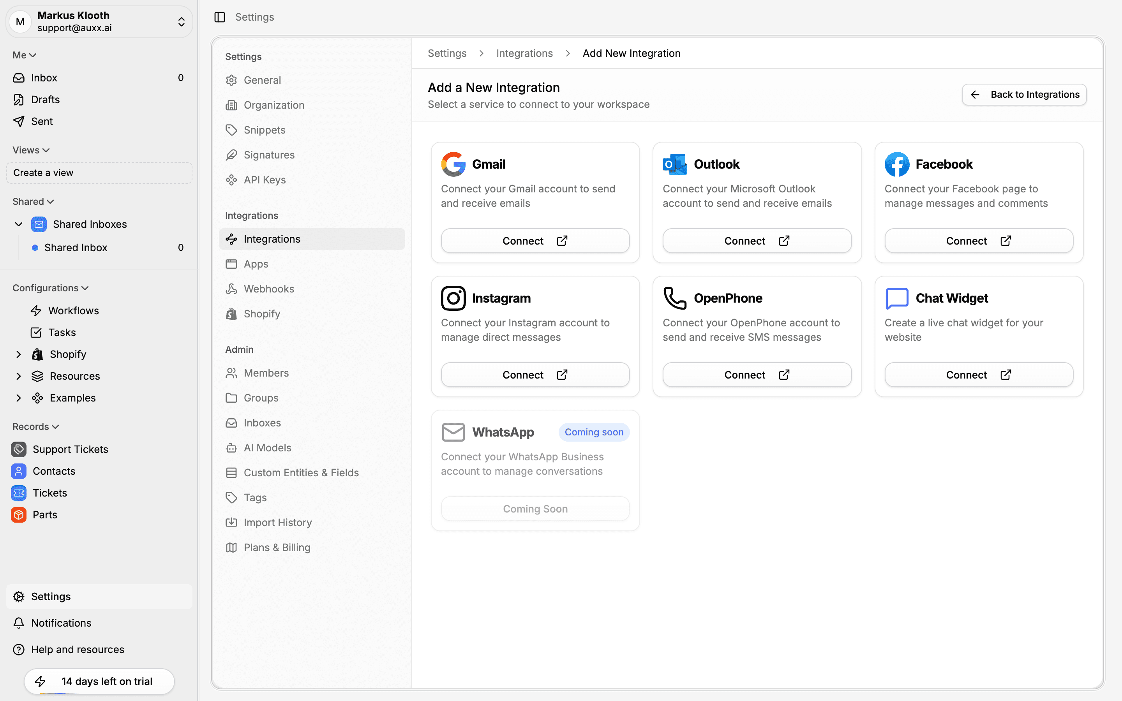The width and height of the screenshot is (1122, 701).
Task: Click the Settings breadcrumb link
Action: click(447, 53)
